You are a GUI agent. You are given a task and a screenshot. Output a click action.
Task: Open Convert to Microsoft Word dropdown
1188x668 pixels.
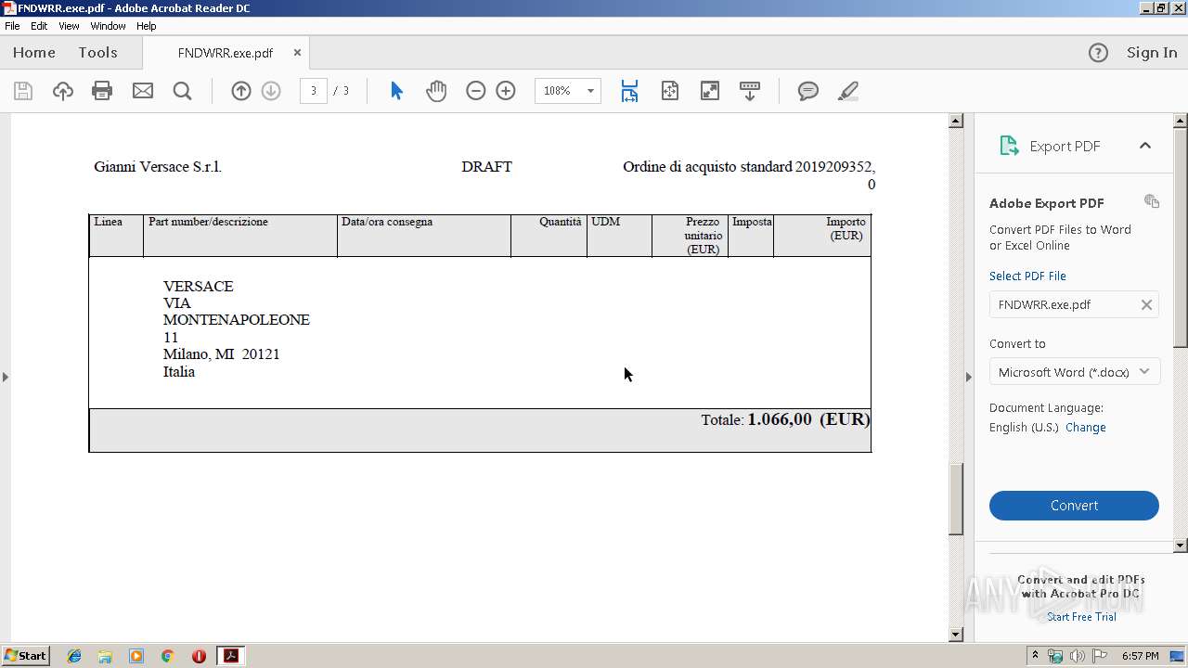1074,372
